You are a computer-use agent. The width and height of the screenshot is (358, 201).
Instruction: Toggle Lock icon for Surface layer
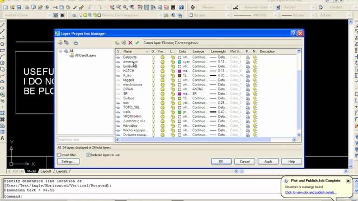(173, 98)
